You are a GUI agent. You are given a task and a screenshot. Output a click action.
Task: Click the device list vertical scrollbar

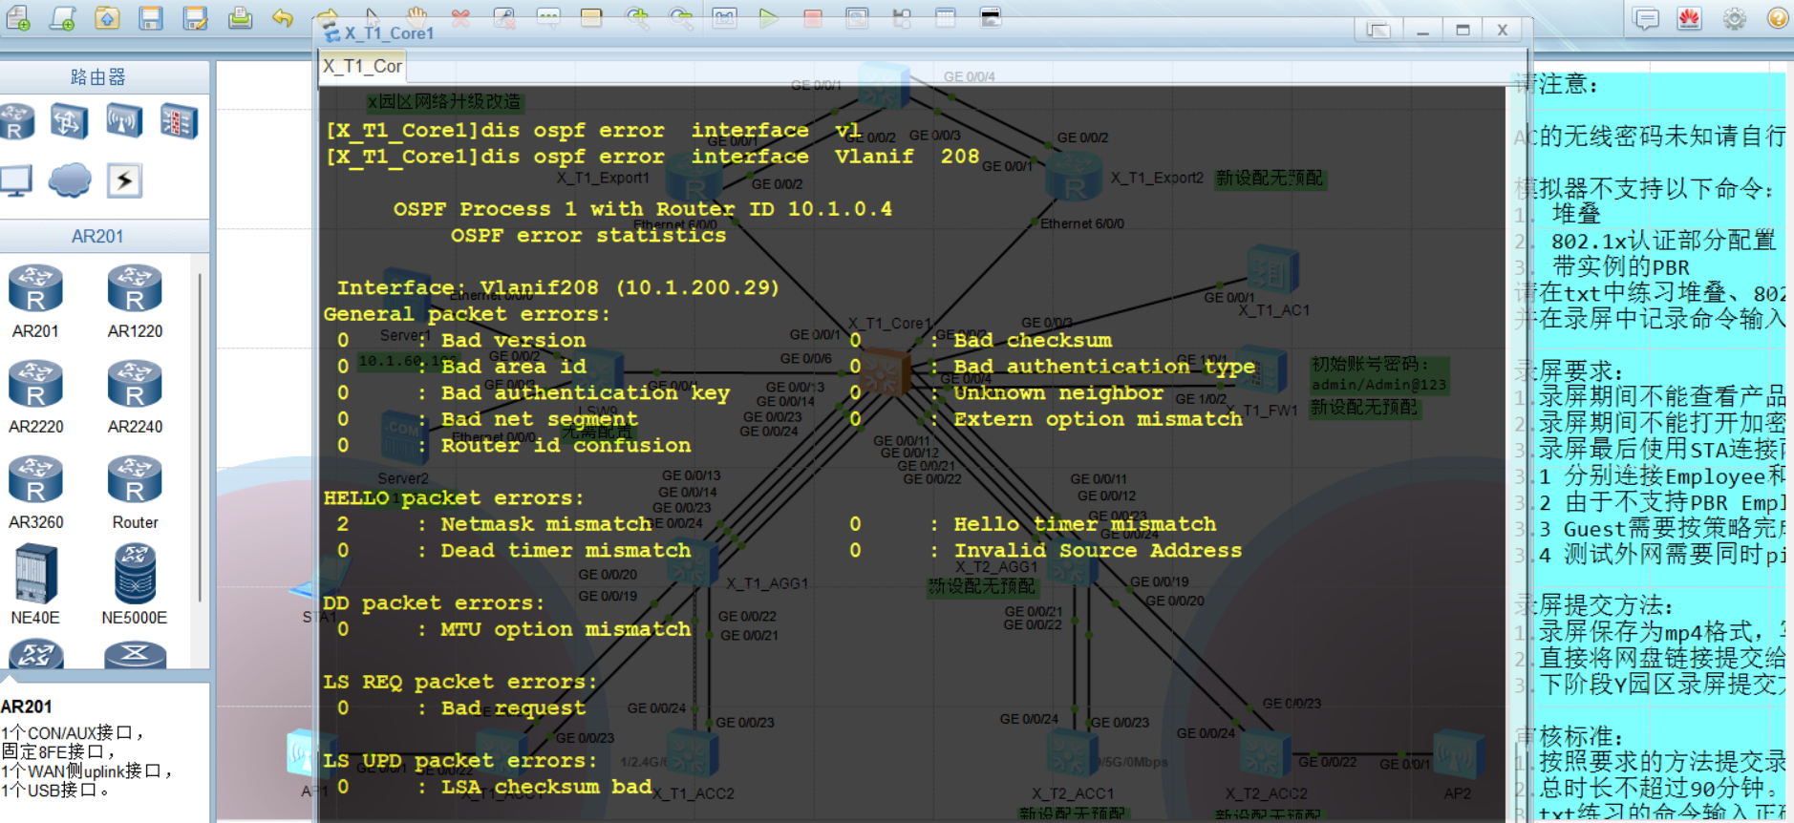[200, 437]
